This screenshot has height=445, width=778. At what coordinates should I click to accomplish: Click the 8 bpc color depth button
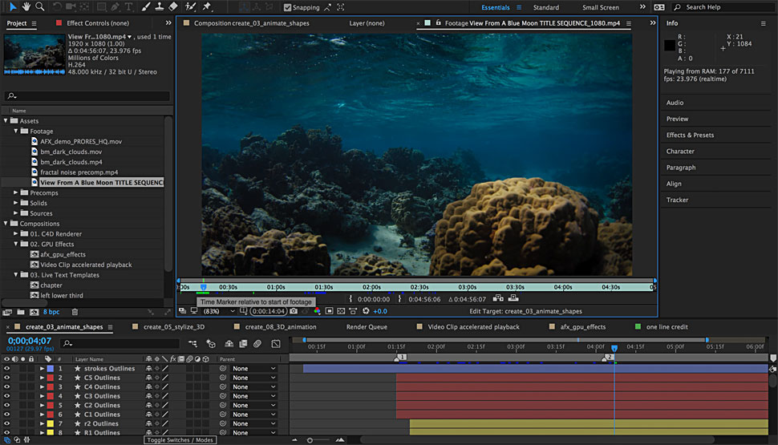click(x=51, y=312)
